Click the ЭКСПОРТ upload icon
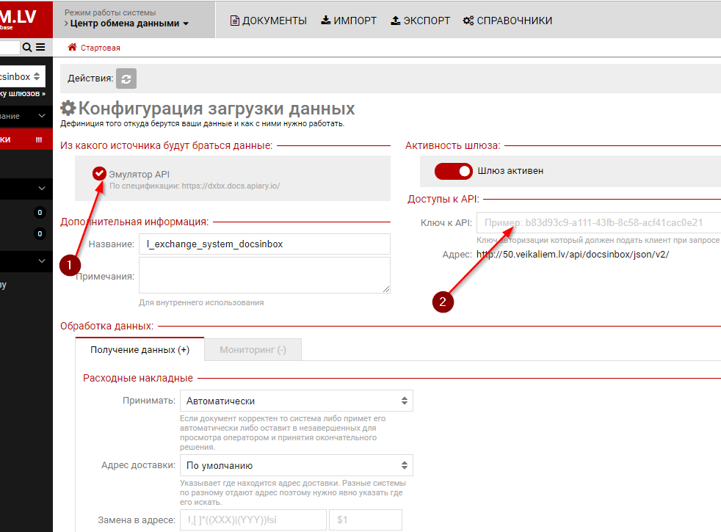Screen dimensions: 721x532 click(x=396, y=21)
